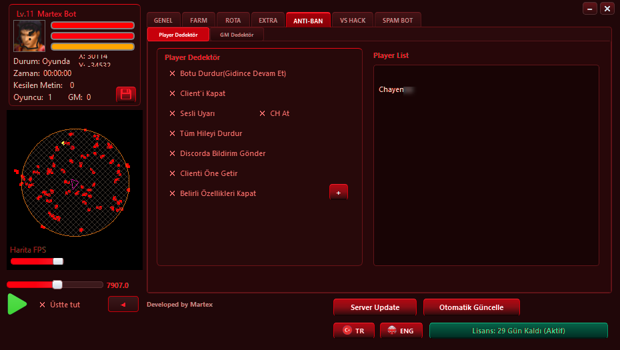Enable Botu Durdur(Gidince Devam Et) option

(x=173, y=73)
